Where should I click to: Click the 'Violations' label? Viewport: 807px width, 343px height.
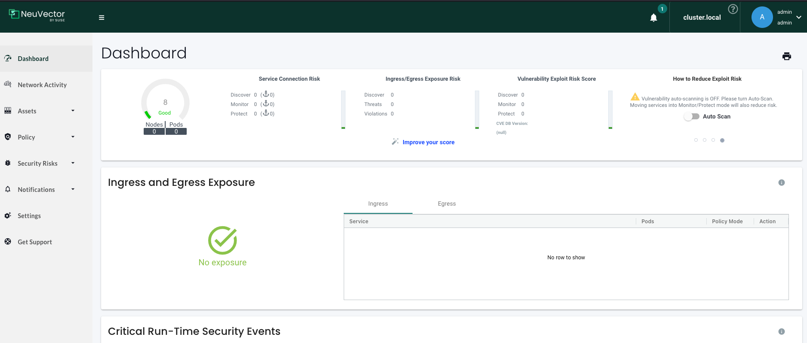[376, 114]
